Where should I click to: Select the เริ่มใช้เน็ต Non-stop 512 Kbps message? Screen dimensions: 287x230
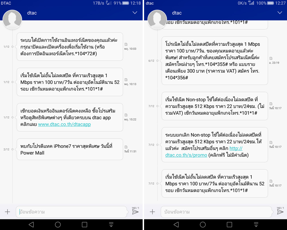click(215, 106)
